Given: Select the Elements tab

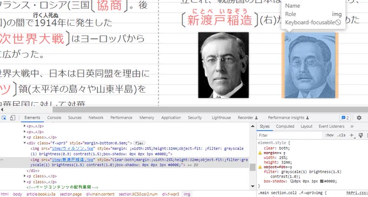Looking at the screenshot, I should (x=32, y=117).
